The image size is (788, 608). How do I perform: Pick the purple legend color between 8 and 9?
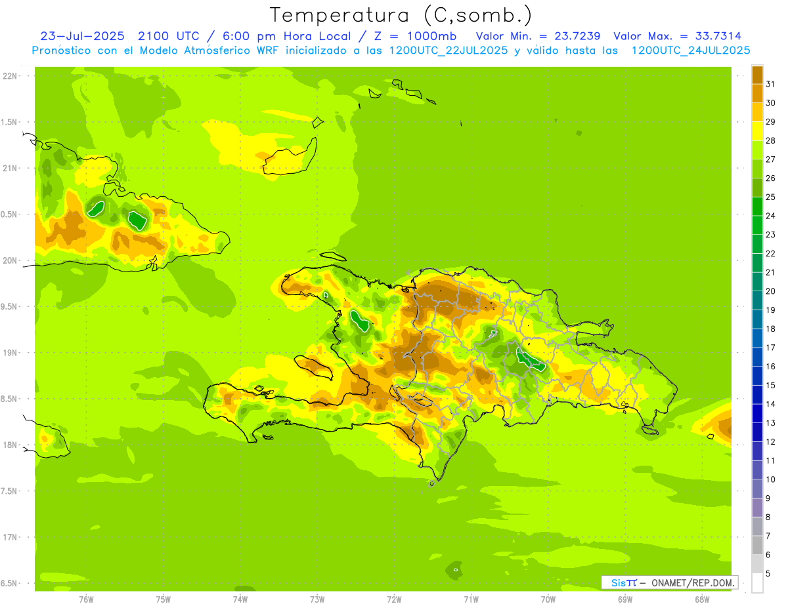(x=757, y=507)
